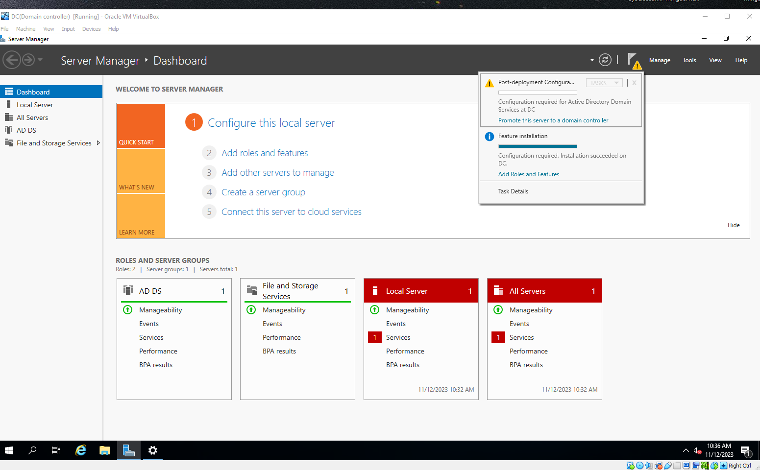Click the yellow warning icon in notification
This screenshot has width=760, height=470.
pos(489,83)
